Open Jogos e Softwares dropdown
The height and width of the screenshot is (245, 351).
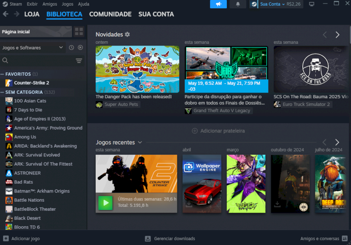click(32, 48)
